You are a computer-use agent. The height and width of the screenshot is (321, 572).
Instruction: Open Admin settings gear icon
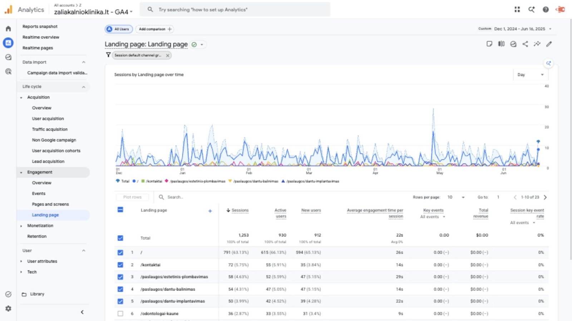8,309
